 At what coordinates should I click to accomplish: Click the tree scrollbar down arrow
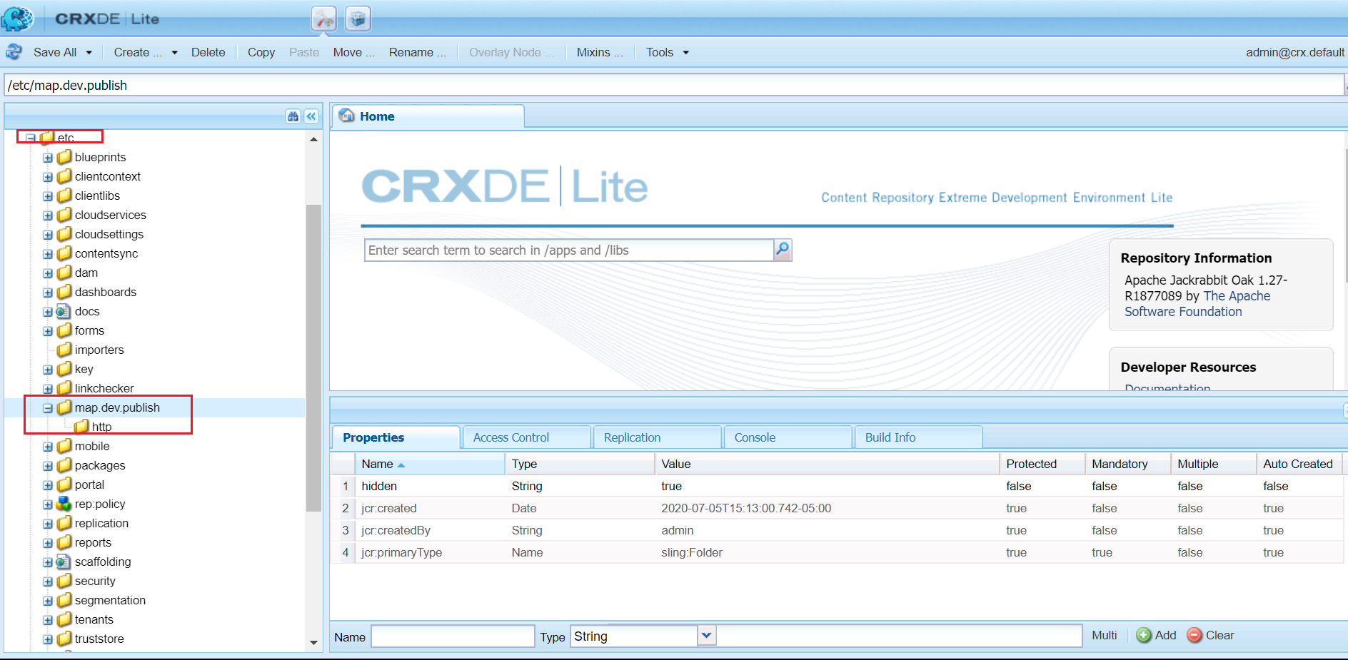[313, 643]
